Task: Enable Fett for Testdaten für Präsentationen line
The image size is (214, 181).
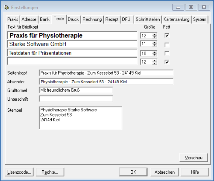Action: 167,53
